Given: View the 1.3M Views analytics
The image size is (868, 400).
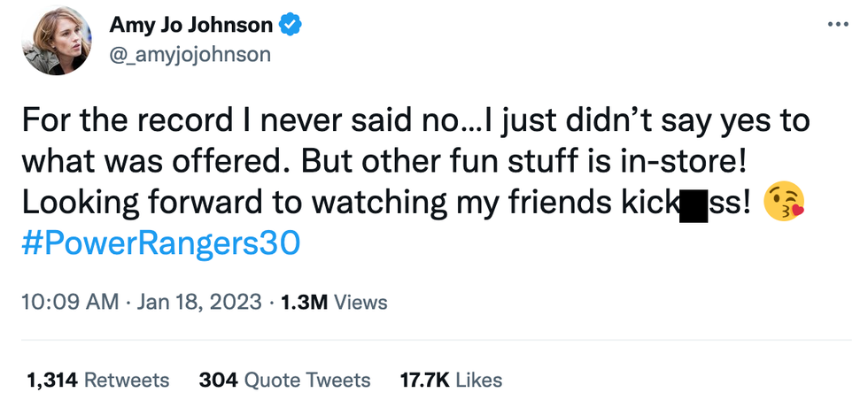Looking at the screenshot, I should (x=333, y=303).
